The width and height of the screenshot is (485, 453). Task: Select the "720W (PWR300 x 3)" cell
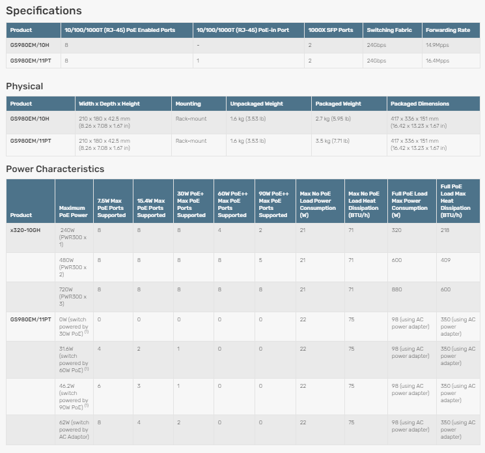(73, 297)
